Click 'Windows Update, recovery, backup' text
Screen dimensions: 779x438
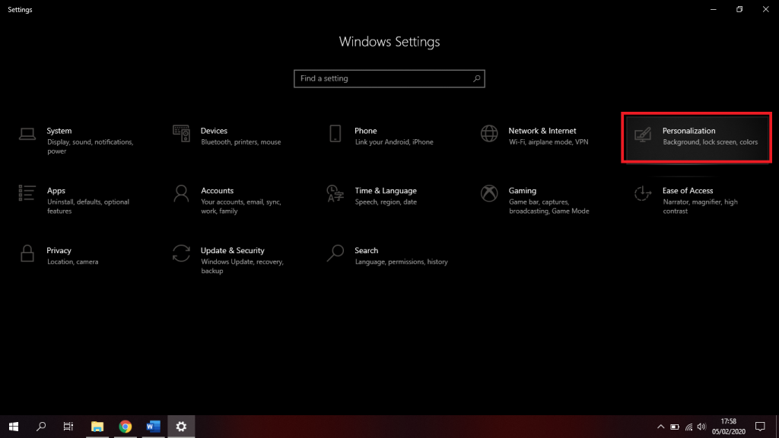242,266
